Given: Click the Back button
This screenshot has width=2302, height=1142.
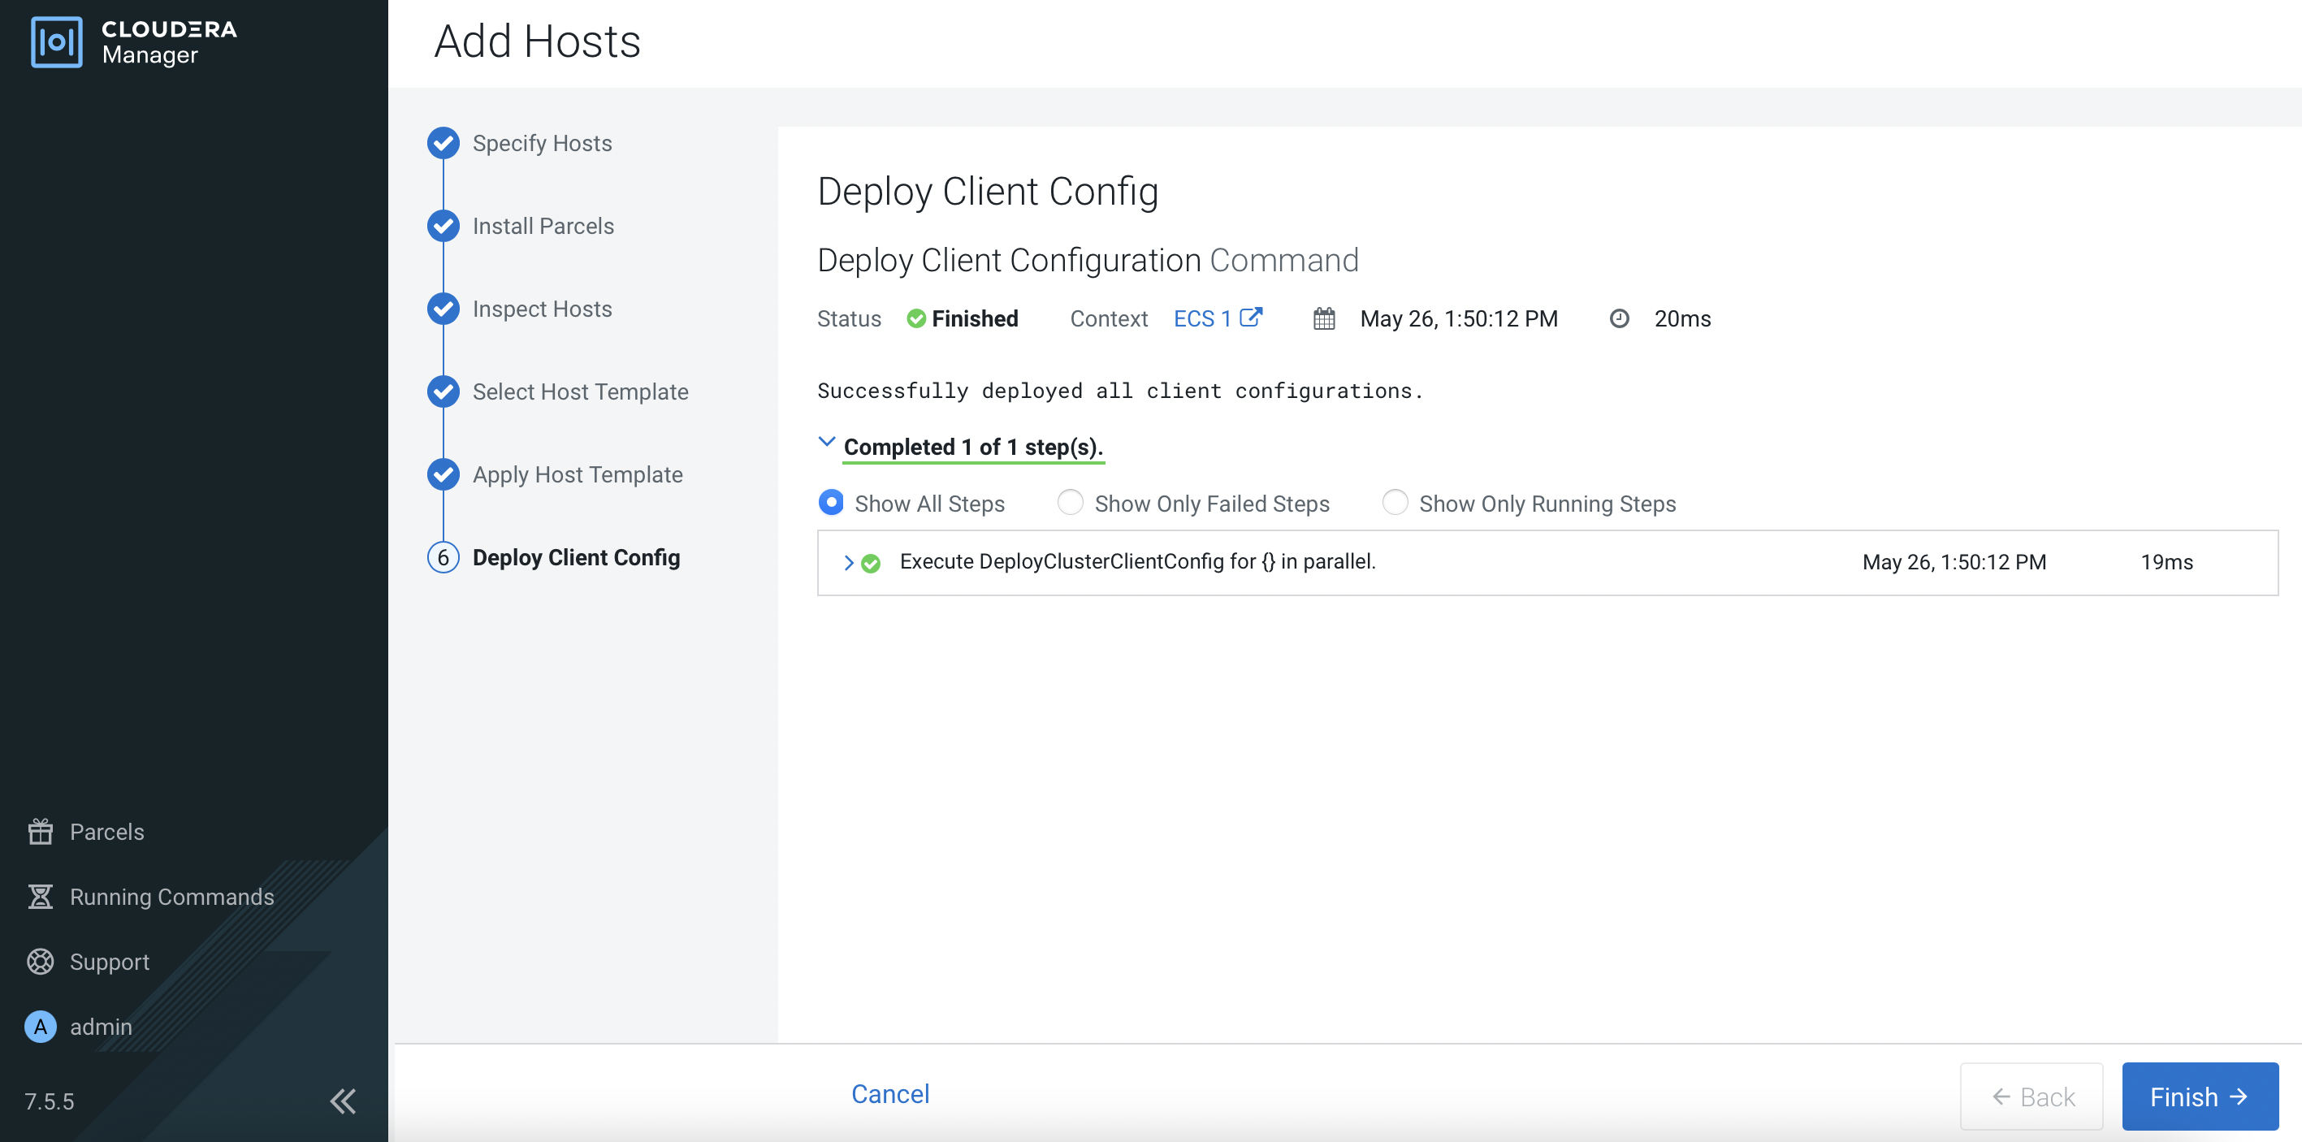Looking at the screenshot, I should click(2032, 1097).
